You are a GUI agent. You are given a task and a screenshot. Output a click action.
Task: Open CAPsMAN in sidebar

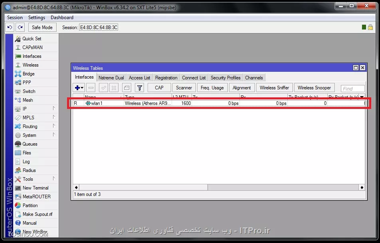click(36, 47)
